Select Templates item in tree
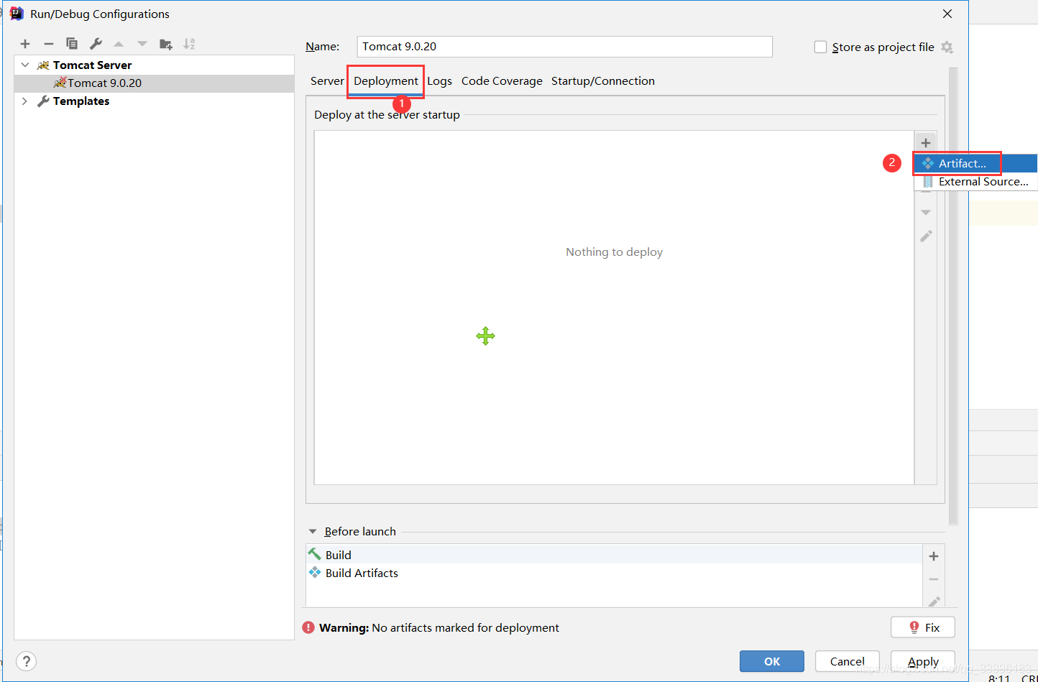 point(81,101)
